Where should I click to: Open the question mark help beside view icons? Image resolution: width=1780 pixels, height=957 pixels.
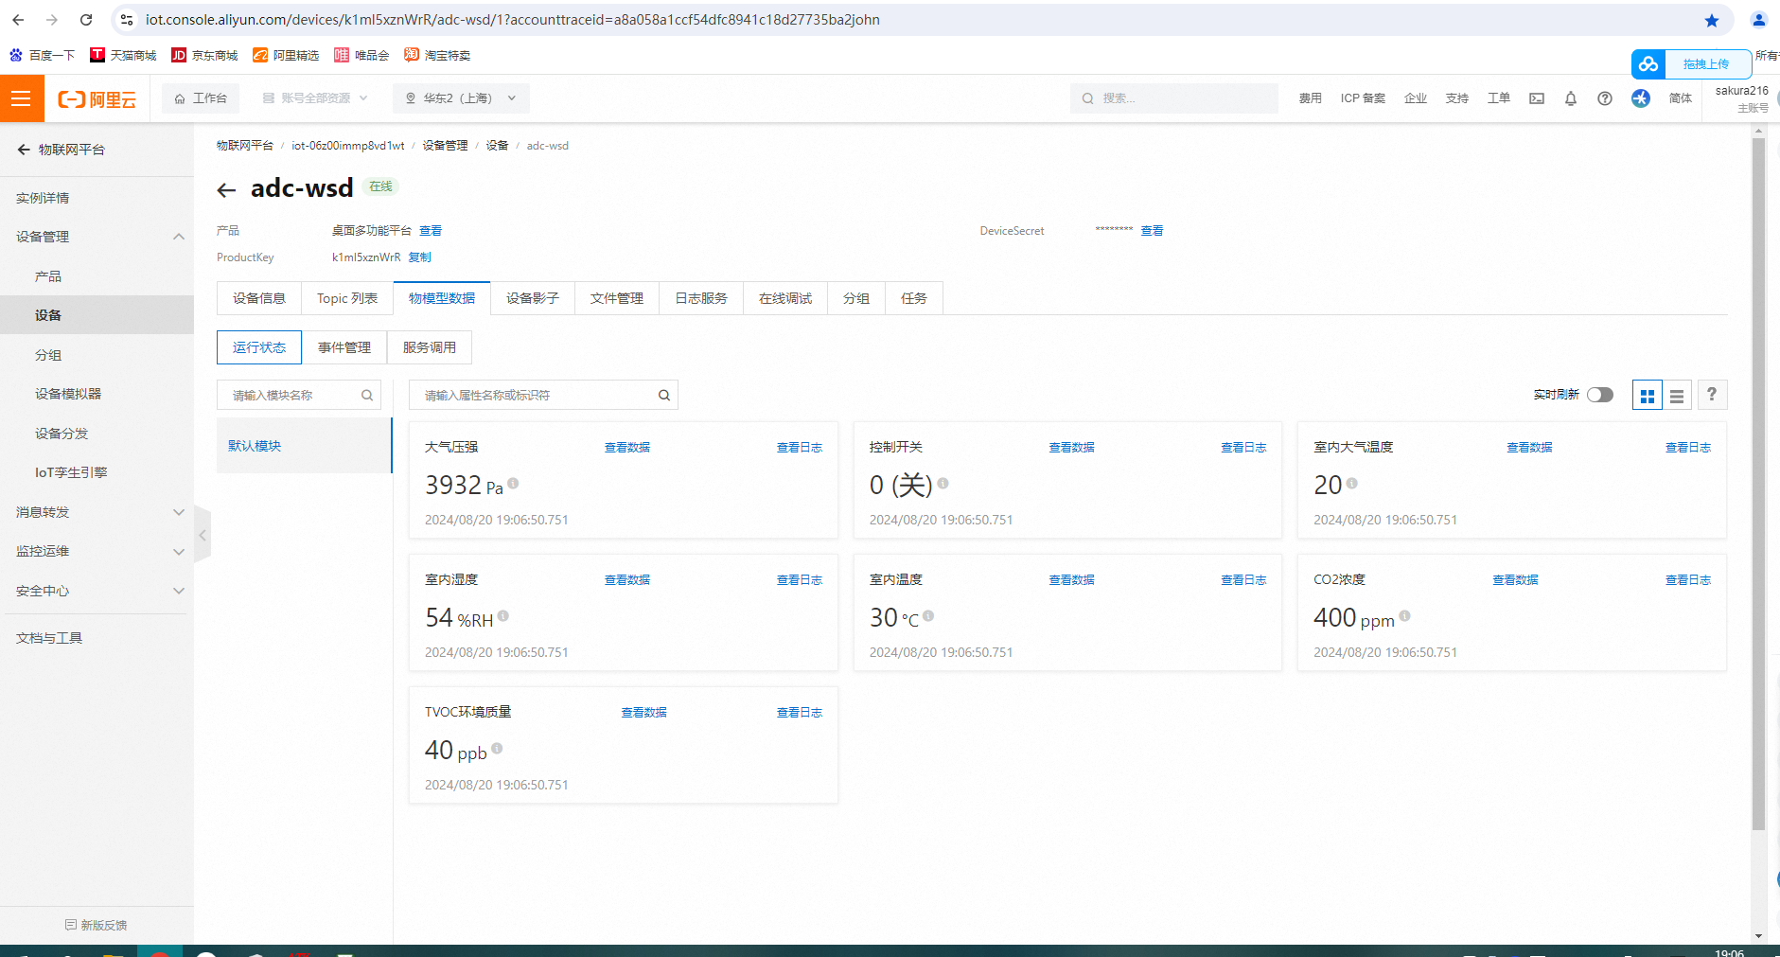pos(1712,395)
